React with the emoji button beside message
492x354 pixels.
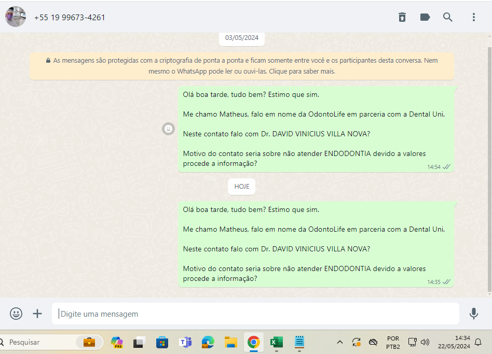tap(168, 129)
